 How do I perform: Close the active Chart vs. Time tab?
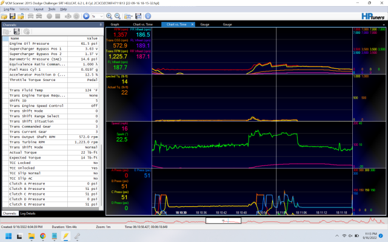click(192, 24)
